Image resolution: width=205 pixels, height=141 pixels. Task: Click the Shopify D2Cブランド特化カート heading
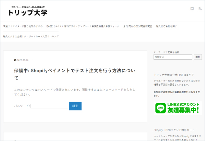tap(174, 130)
